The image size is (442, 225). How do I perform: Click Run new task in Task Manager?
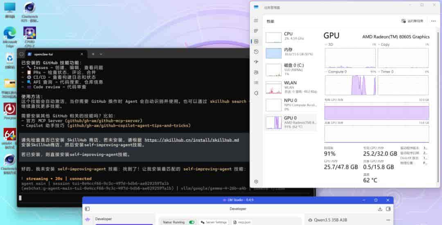click(412, 21)
